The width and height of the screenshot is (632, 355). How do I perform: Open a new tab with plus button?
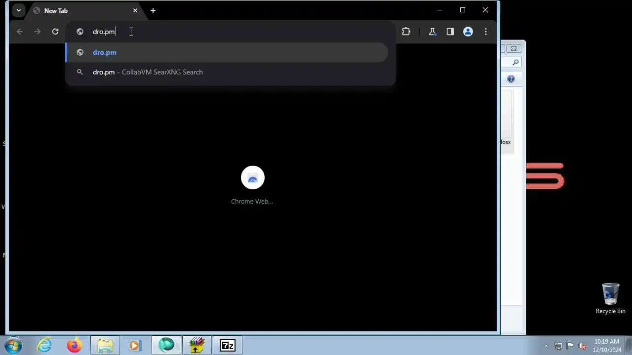click(153, 10)
